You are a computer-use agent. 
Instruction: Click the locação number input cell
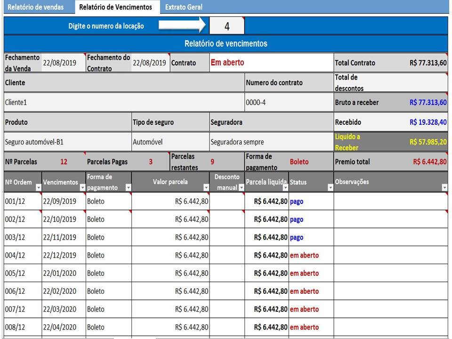coord(227,26)
